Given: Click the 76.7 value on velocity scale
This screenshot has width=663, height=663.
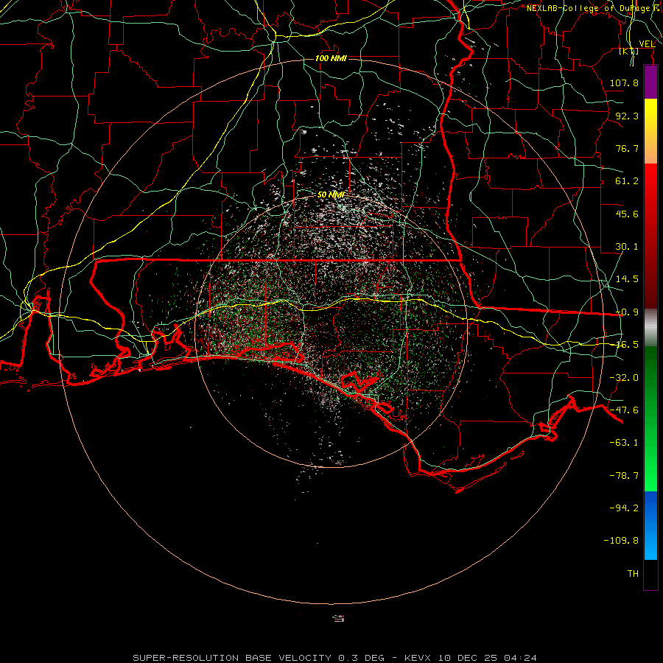Looking at the screenshot, I should [x=627, y=148].
